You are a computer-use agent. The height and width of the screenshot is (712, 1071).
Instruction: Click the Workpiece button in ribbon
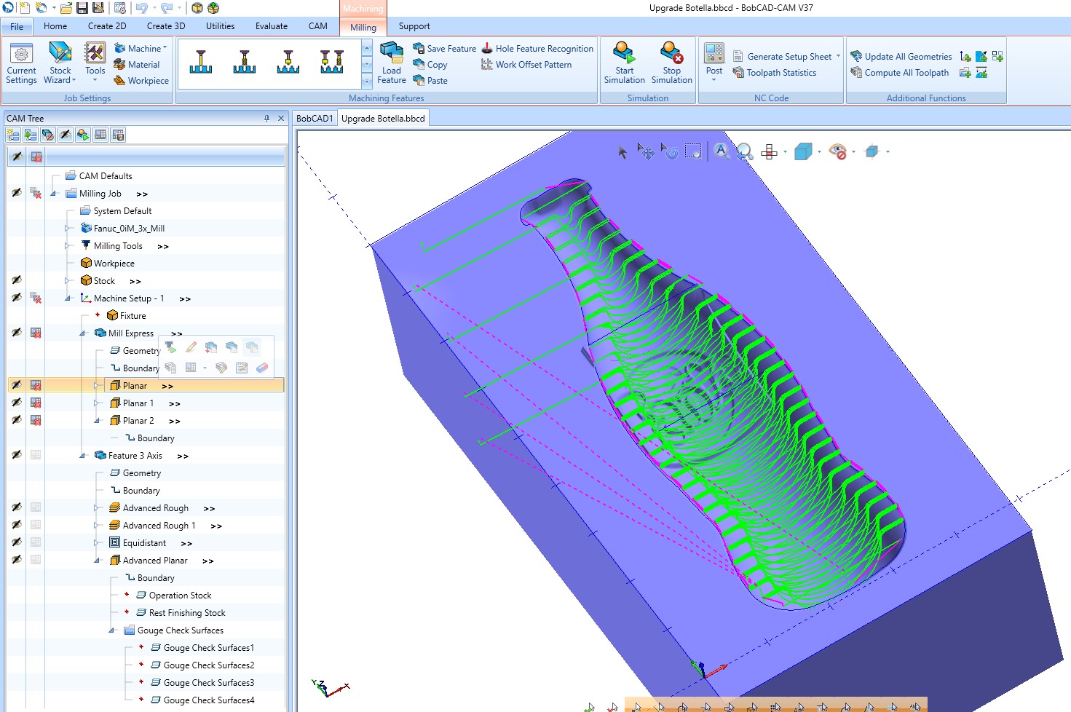coord(141,81)
